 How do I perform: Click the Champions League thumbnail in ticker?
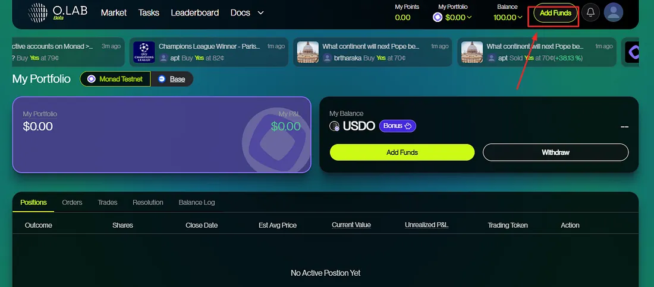click(144, 52)
